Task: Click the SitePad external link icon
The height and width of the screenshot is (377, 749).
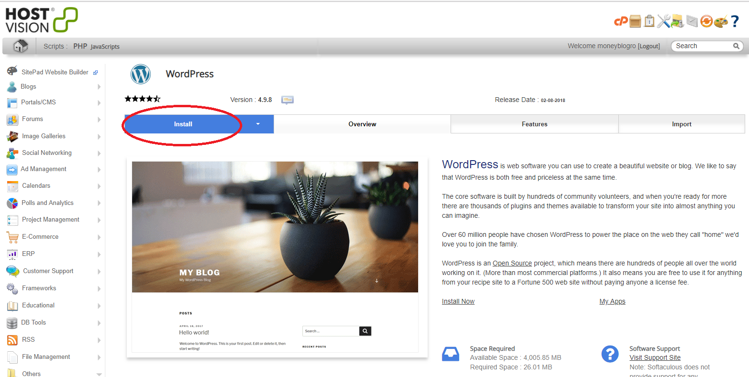Action: (x=95, y=72)
